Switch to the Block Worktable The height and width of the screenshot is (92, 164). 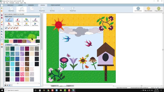coord(148,9)
